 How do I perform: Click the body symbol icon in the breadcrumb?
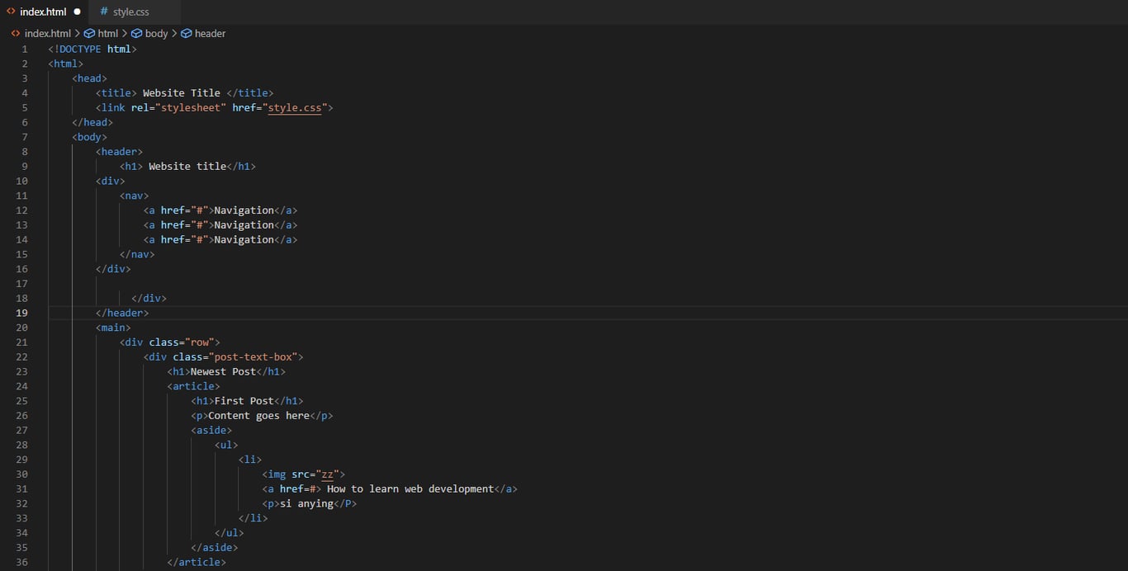coord(135,33)
